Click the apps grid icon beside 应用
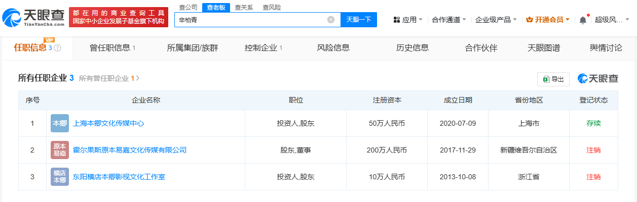This screenshot has height=202, width=637. click(397, 20)
